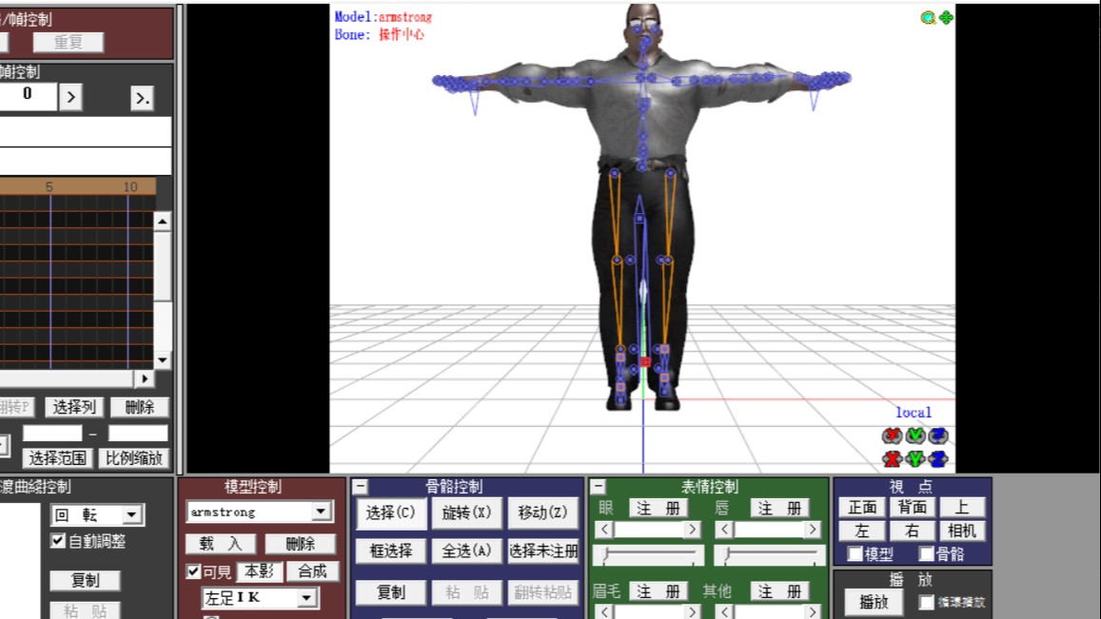This screenshot has height=619, width=1101.
Task: Click the magnifier zoom view icon
Action: click(928, 17)
